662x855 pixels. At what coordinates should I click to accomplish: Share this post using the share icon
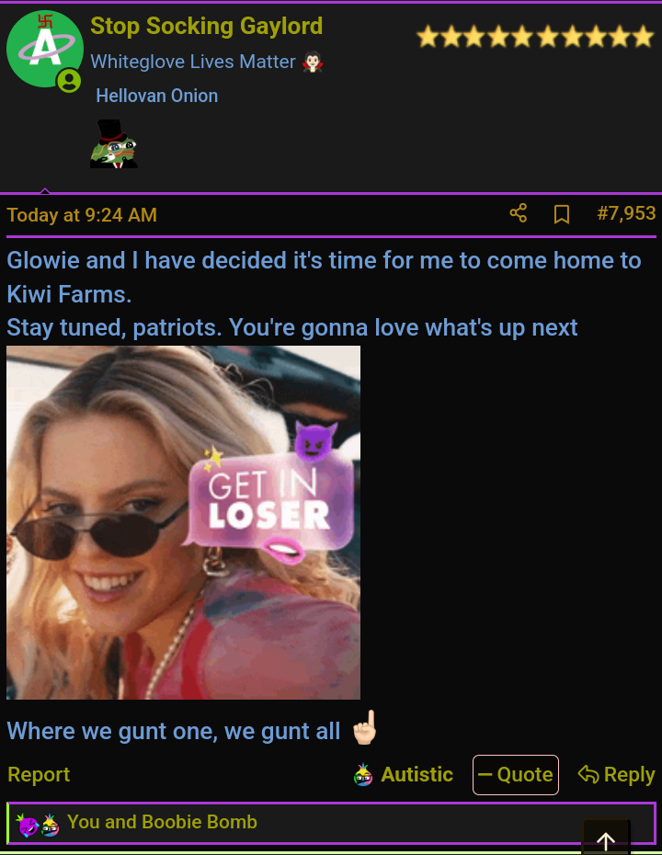coord(518,213)
